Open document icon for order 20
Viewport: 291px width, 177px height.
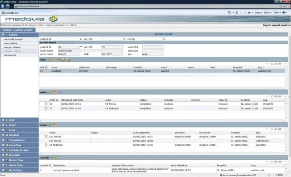[46, 108]
